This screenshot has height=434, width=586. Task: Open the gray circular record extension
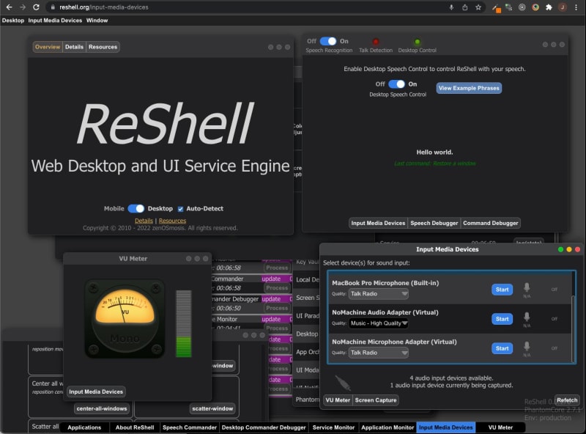tap(522, 7)
